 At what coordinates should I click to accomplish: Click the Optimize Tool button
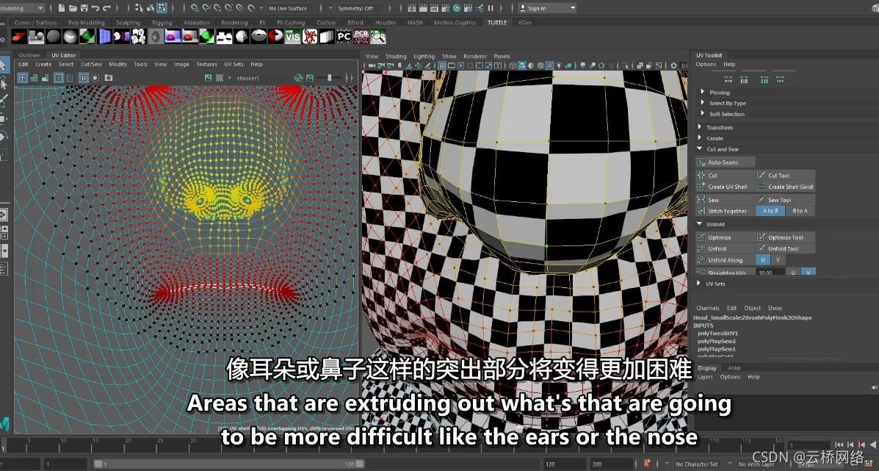tap(786, 237)
